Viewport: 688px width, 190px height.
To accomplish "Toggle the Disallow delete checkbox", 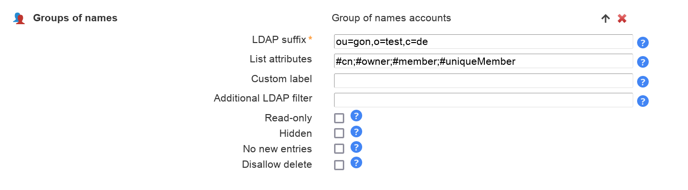I will [x=339, y=165].
